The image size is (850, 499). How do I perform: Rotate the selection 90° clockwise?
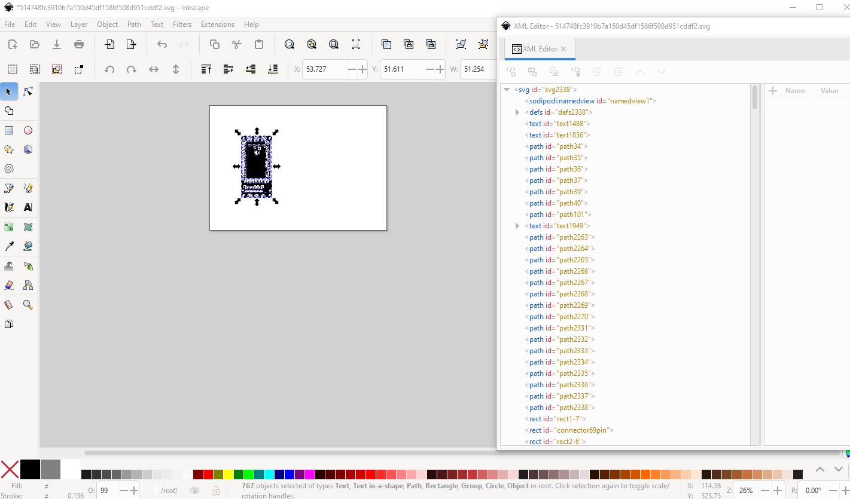click(132, 69)
